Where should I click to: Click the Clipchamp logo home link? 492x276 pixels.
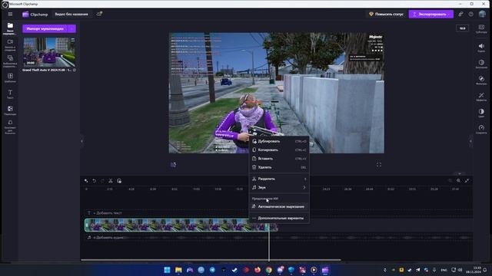(x=35, y=14)
